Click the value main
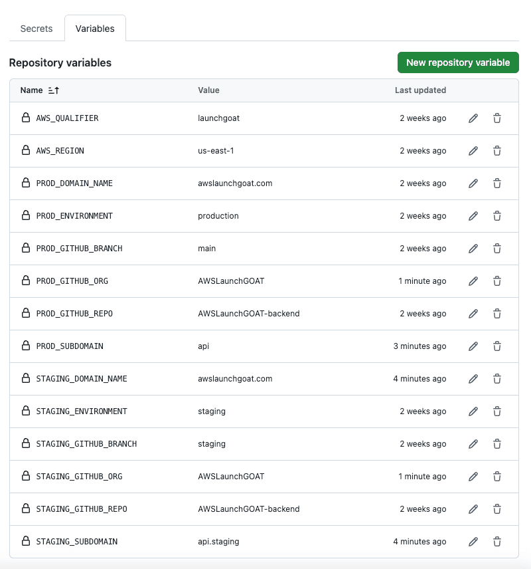The width and height of the screenshot is (531, 569). click(206, 249)
